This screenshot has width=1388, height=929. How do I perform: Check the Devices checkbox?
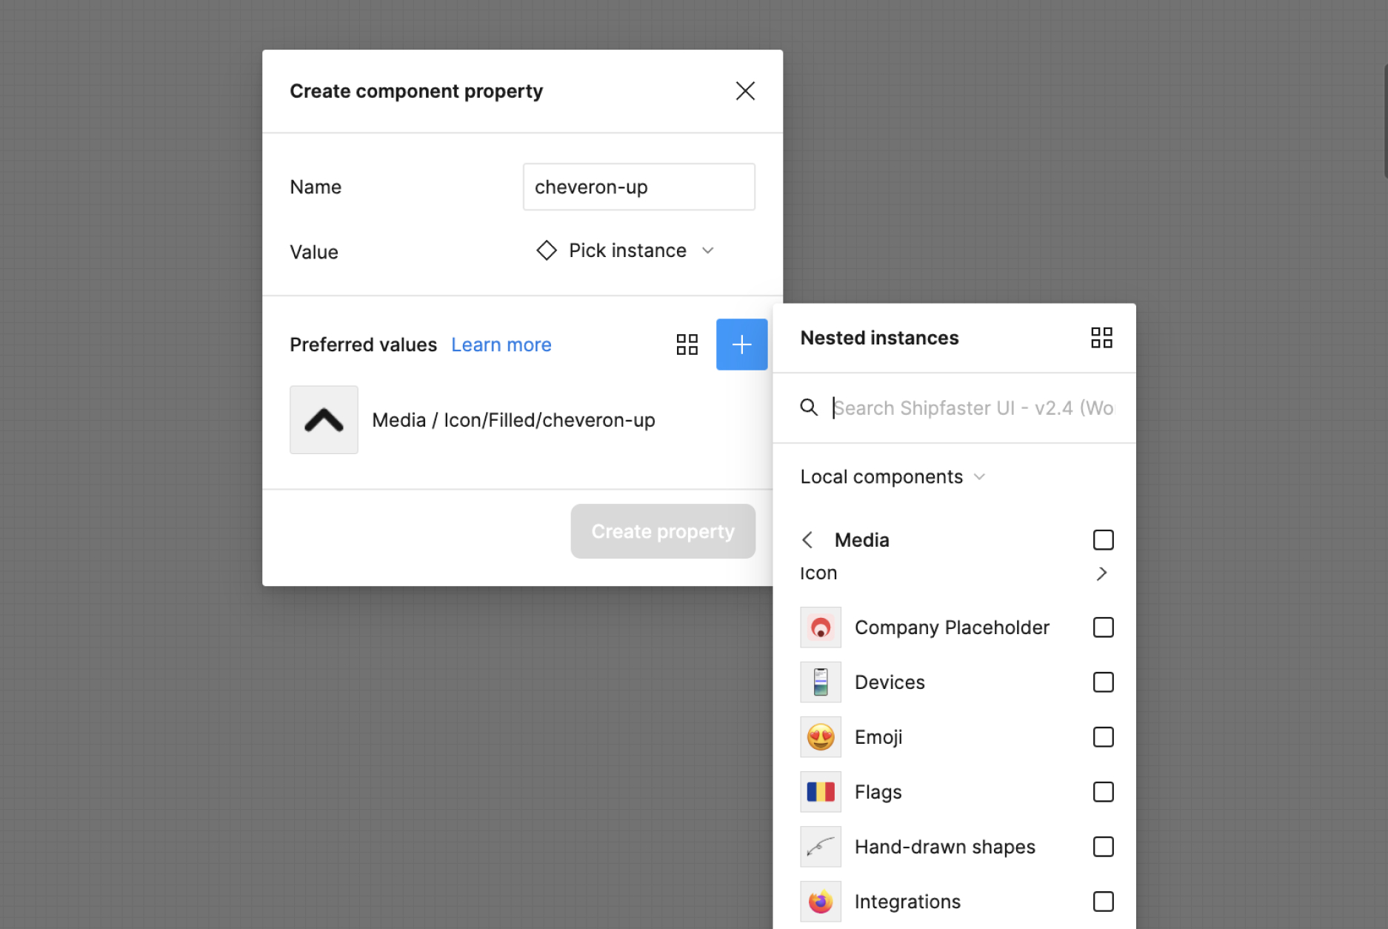click(x=1103, y=682)
